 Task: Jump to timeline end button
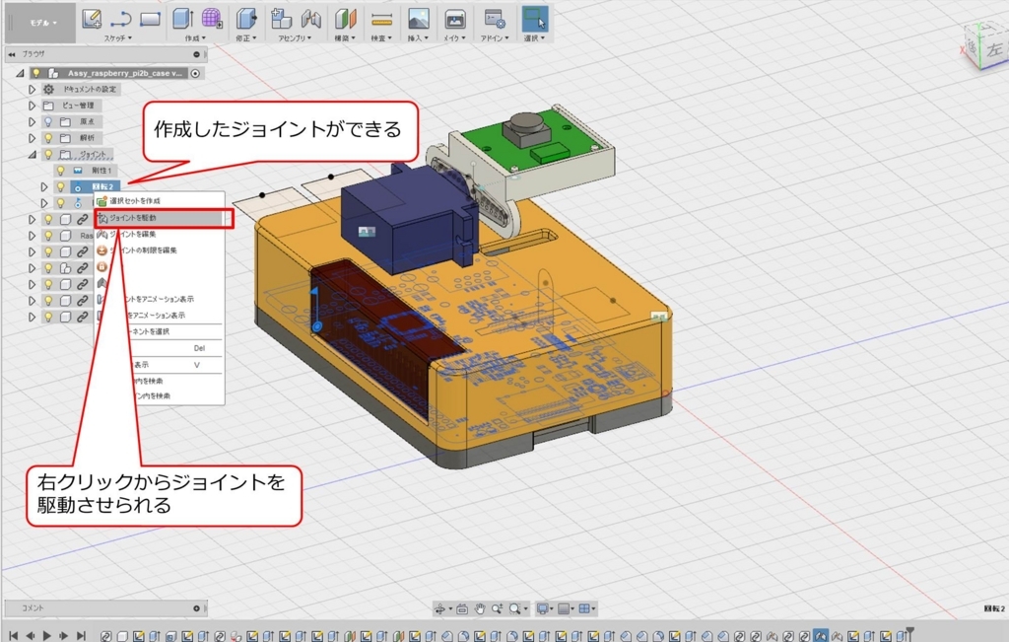pos(81,635)
